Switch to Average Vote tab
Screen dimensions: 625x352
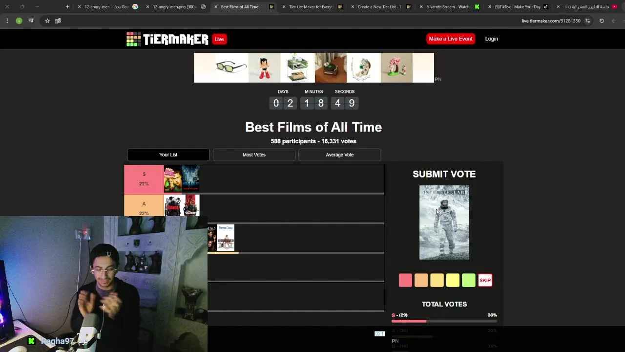(x=339, y=154)
